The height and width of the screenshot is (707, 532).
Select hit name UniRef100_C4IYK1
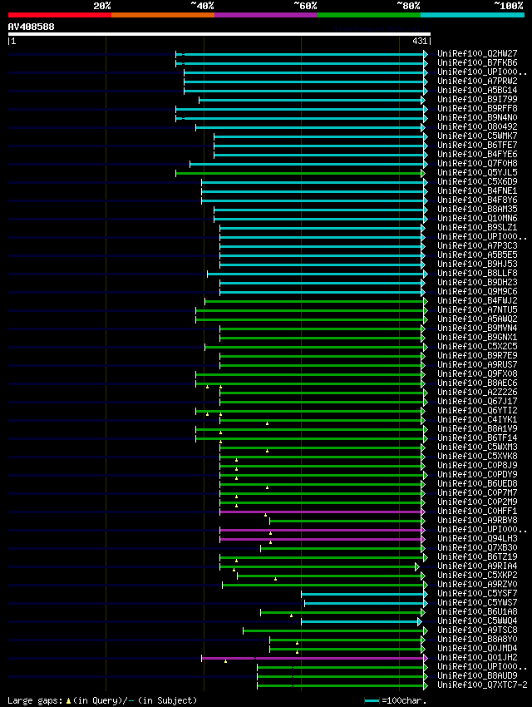click(477, 419)
